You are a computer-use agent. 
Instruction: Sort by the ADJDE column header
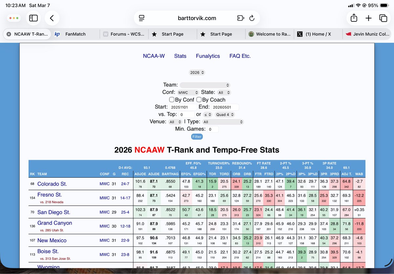(x=154, y=174)
